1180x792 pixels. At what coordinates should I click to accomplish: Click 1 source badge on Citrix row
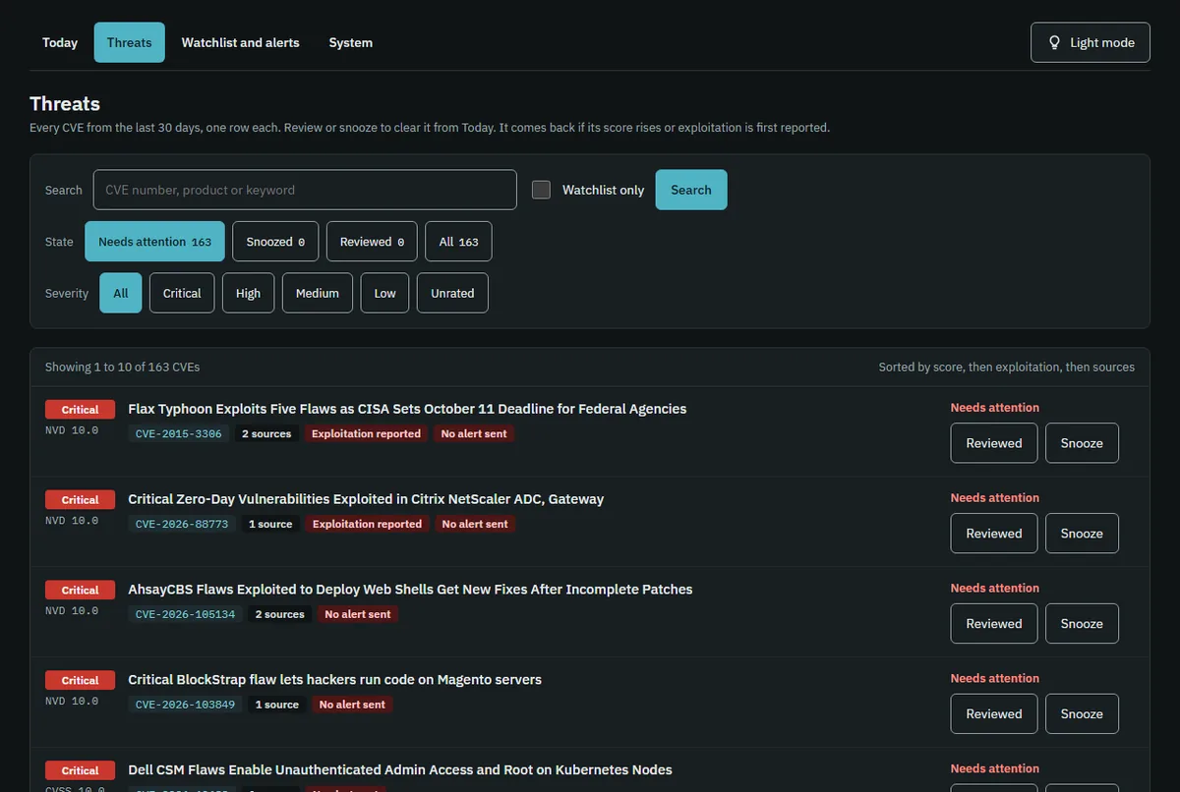(270, 524)
